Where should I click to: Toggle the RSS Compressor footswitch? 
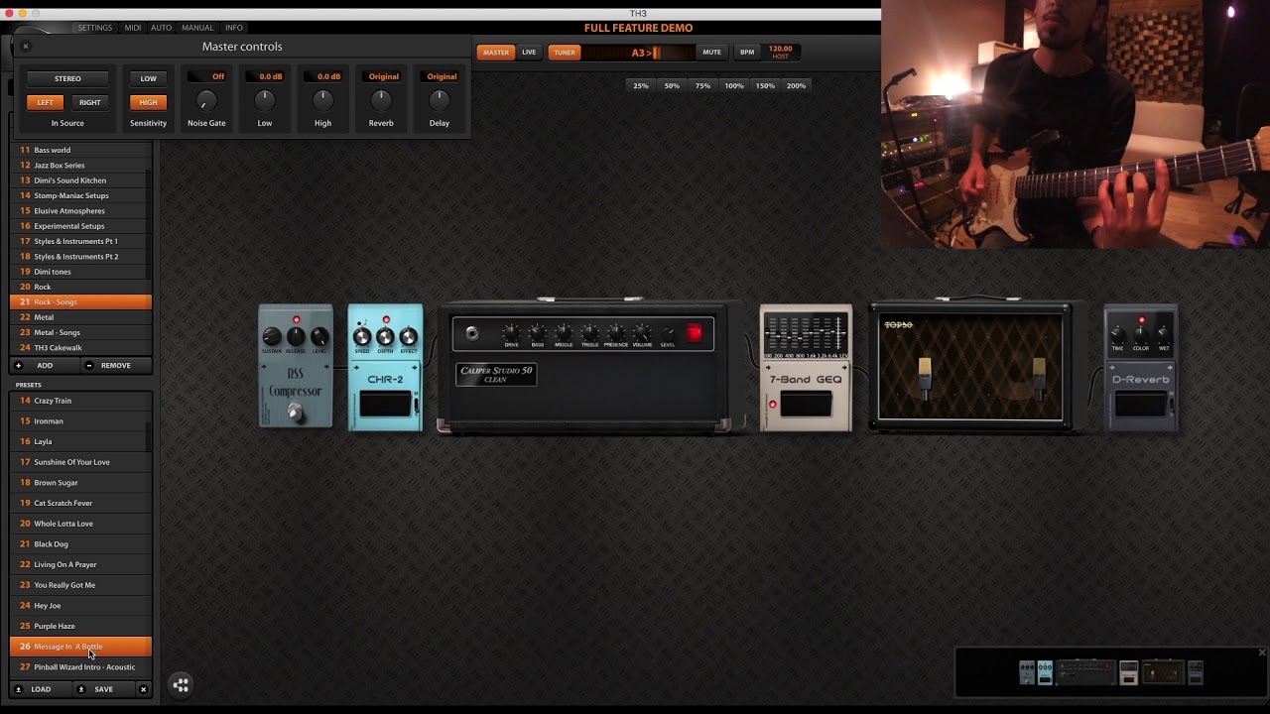coord(295,412)
